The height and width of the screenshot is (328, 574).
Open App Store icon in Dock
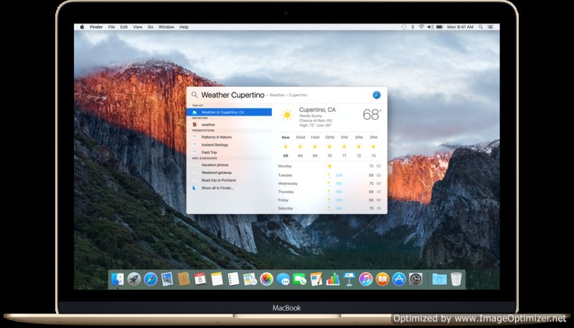(399, 279)
